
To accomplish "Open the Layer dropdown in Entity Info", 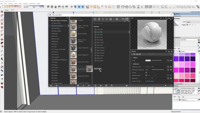I will click(192, 22).
